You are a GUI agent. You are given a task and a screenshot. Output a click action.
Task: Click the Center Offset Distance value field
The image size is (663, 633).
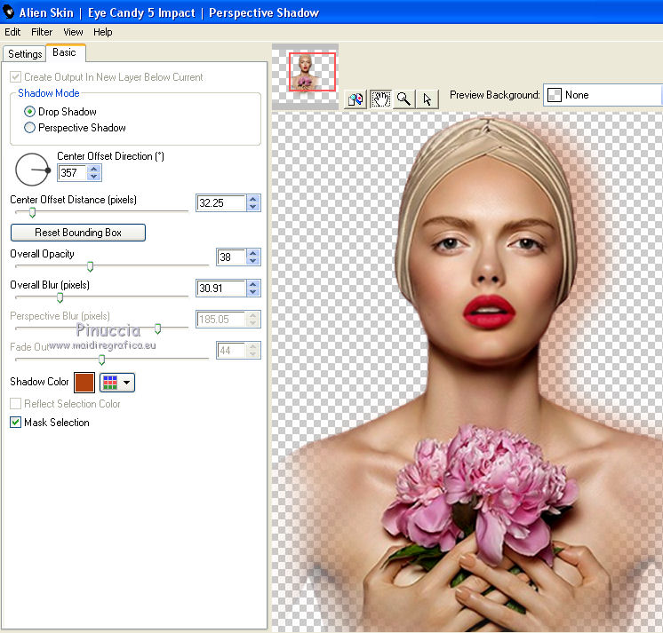pos(220,203)
